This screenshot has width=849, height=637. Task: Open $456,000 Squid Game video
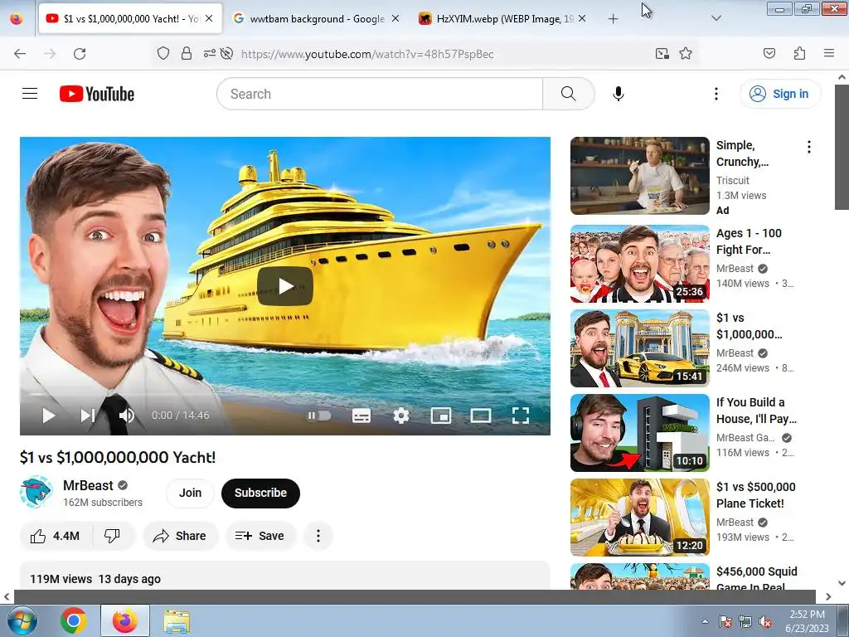click(639, 576)
